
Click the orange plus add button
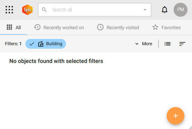(x=175, y=116)
